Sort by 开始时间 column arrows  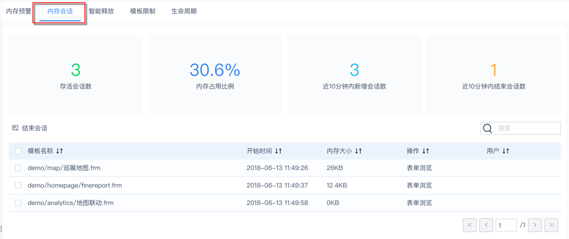point(278,151)
